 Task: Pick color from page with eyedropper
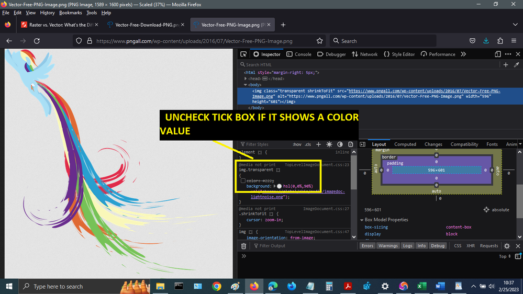pos(516,65)
